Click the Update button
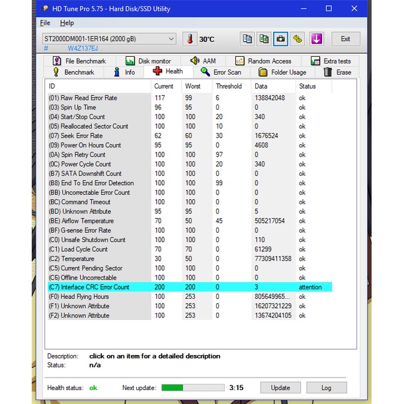The height and width of the screenshot is (404, 404). 280,387
